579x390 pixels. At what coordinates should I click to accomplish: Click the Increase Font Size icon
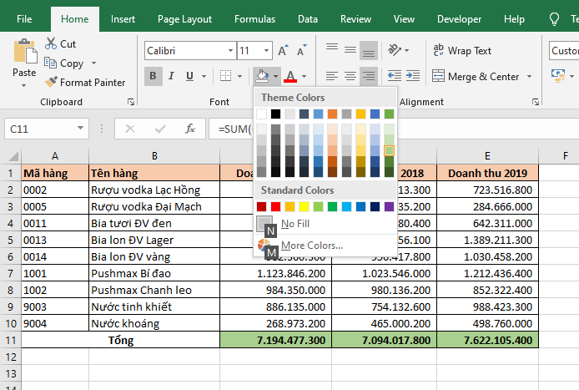pyautogui.click(x=284, y=51)
